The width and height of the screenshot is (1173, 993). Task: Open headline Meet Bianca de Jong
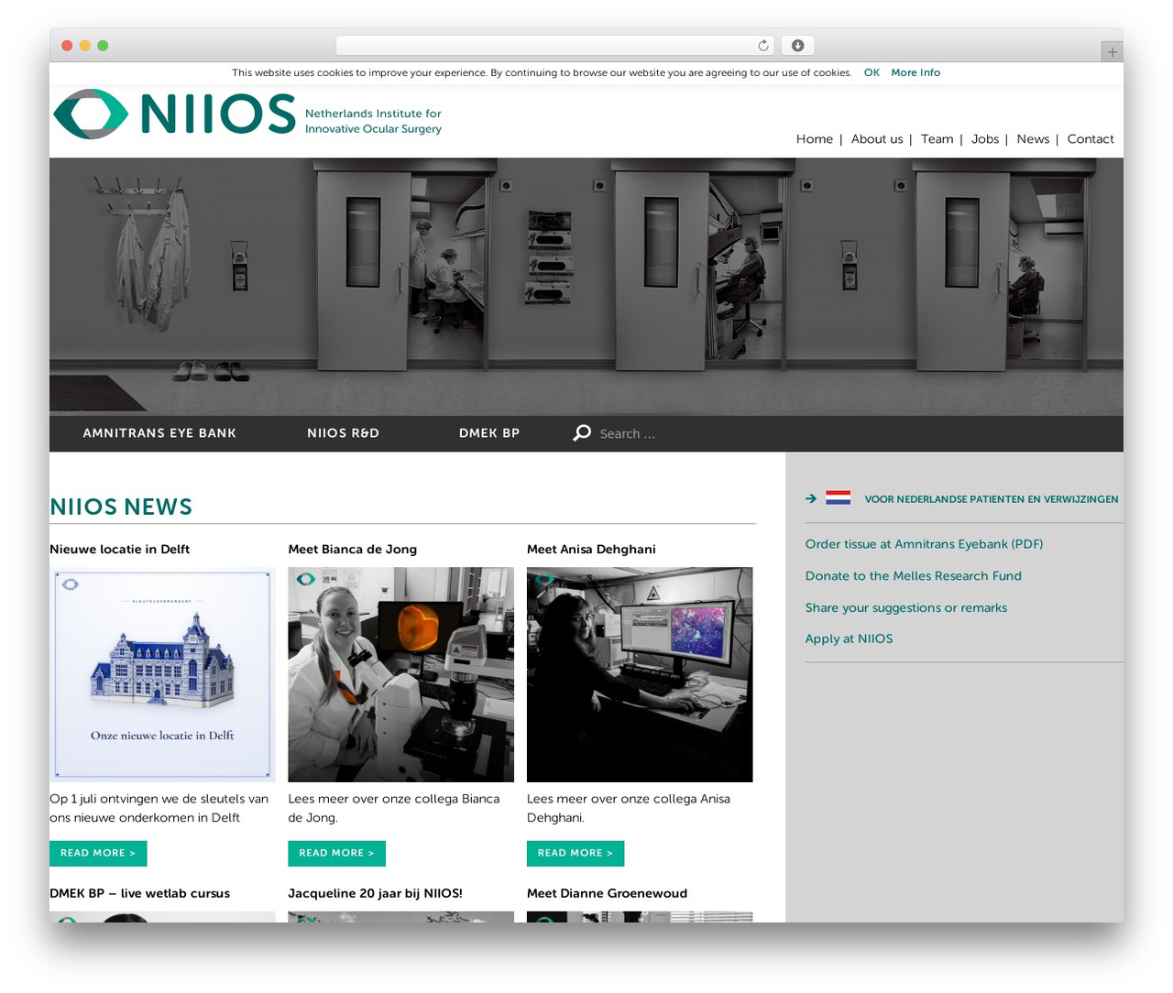(x=352, y=550)
